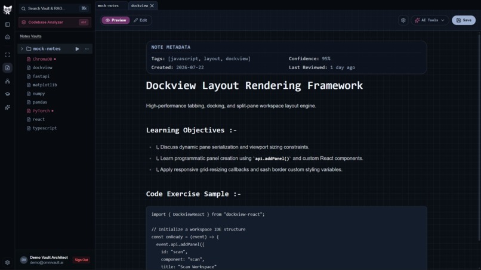
Task: Click the Confidence 95% value
Action: pos(326,59)
